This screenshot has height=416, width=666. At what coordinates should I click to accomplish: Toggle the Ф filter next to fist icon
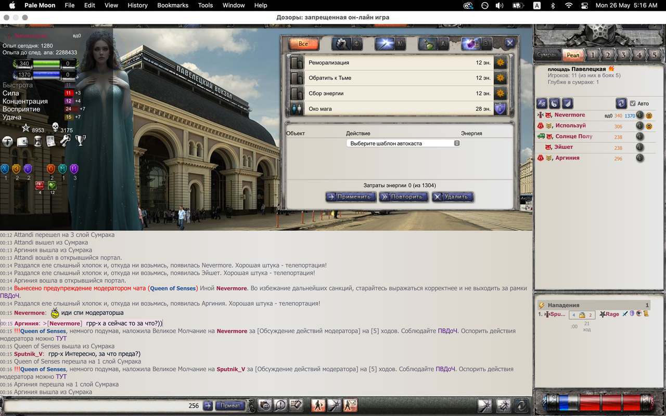(356, 44)
